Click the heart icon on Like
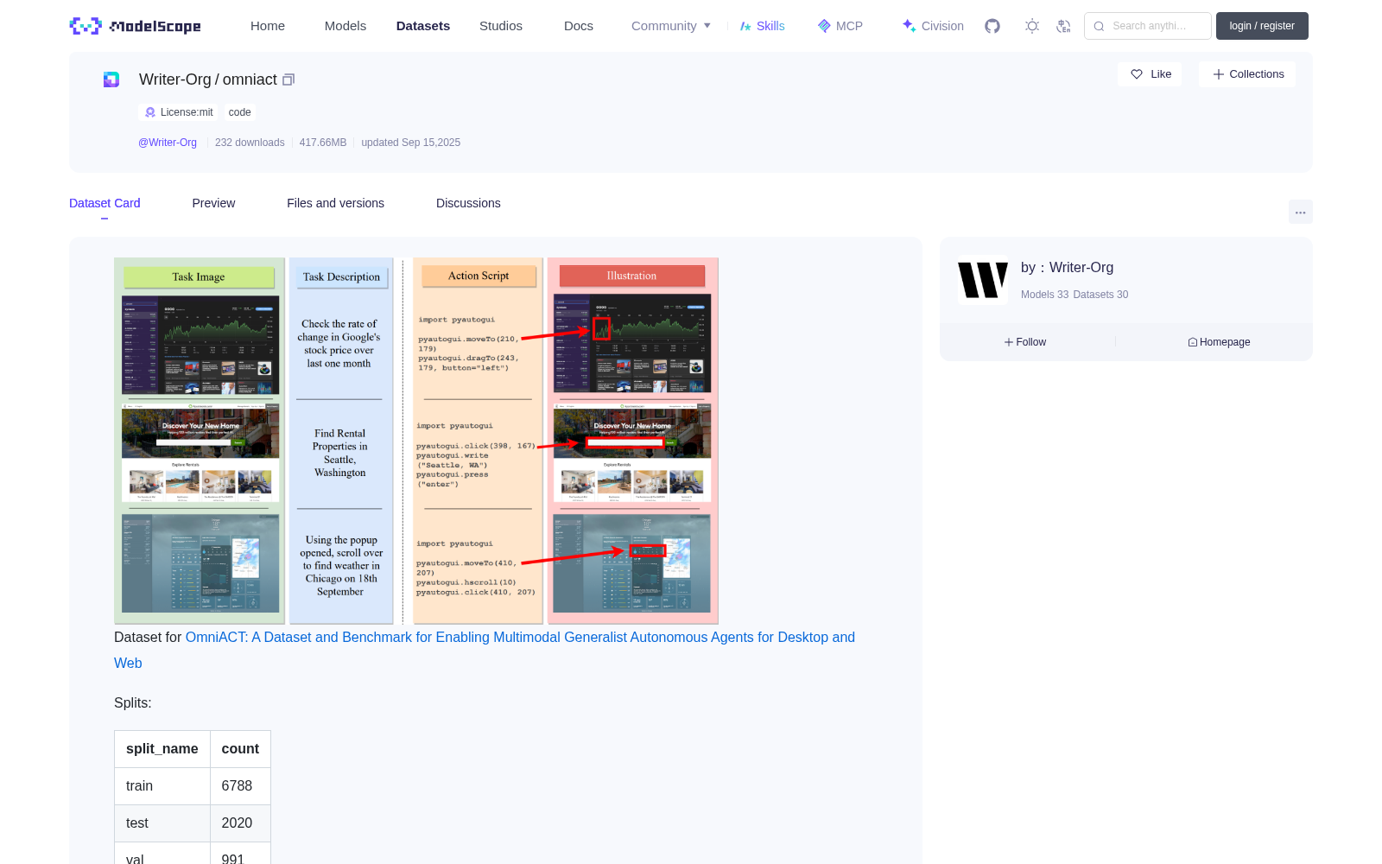 pos(1137,74)
